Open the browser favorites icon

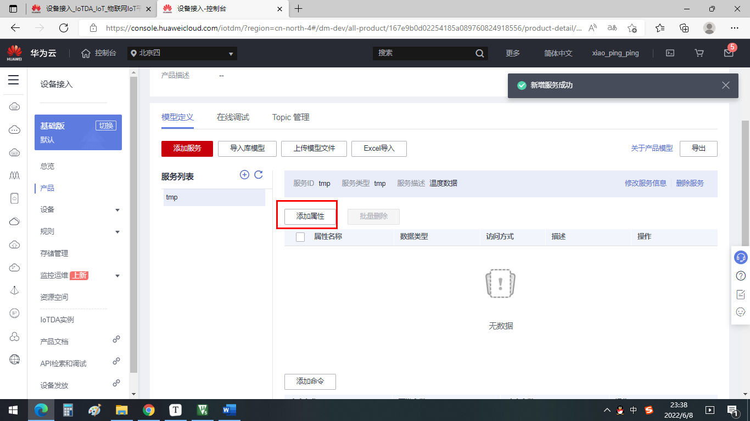pos(660,28)
